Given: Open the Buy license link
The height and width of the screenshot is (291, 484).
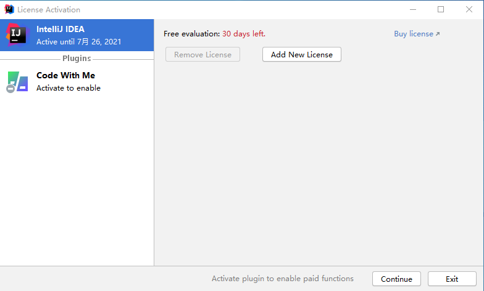Looking at the screenshot, I should 417,34.
